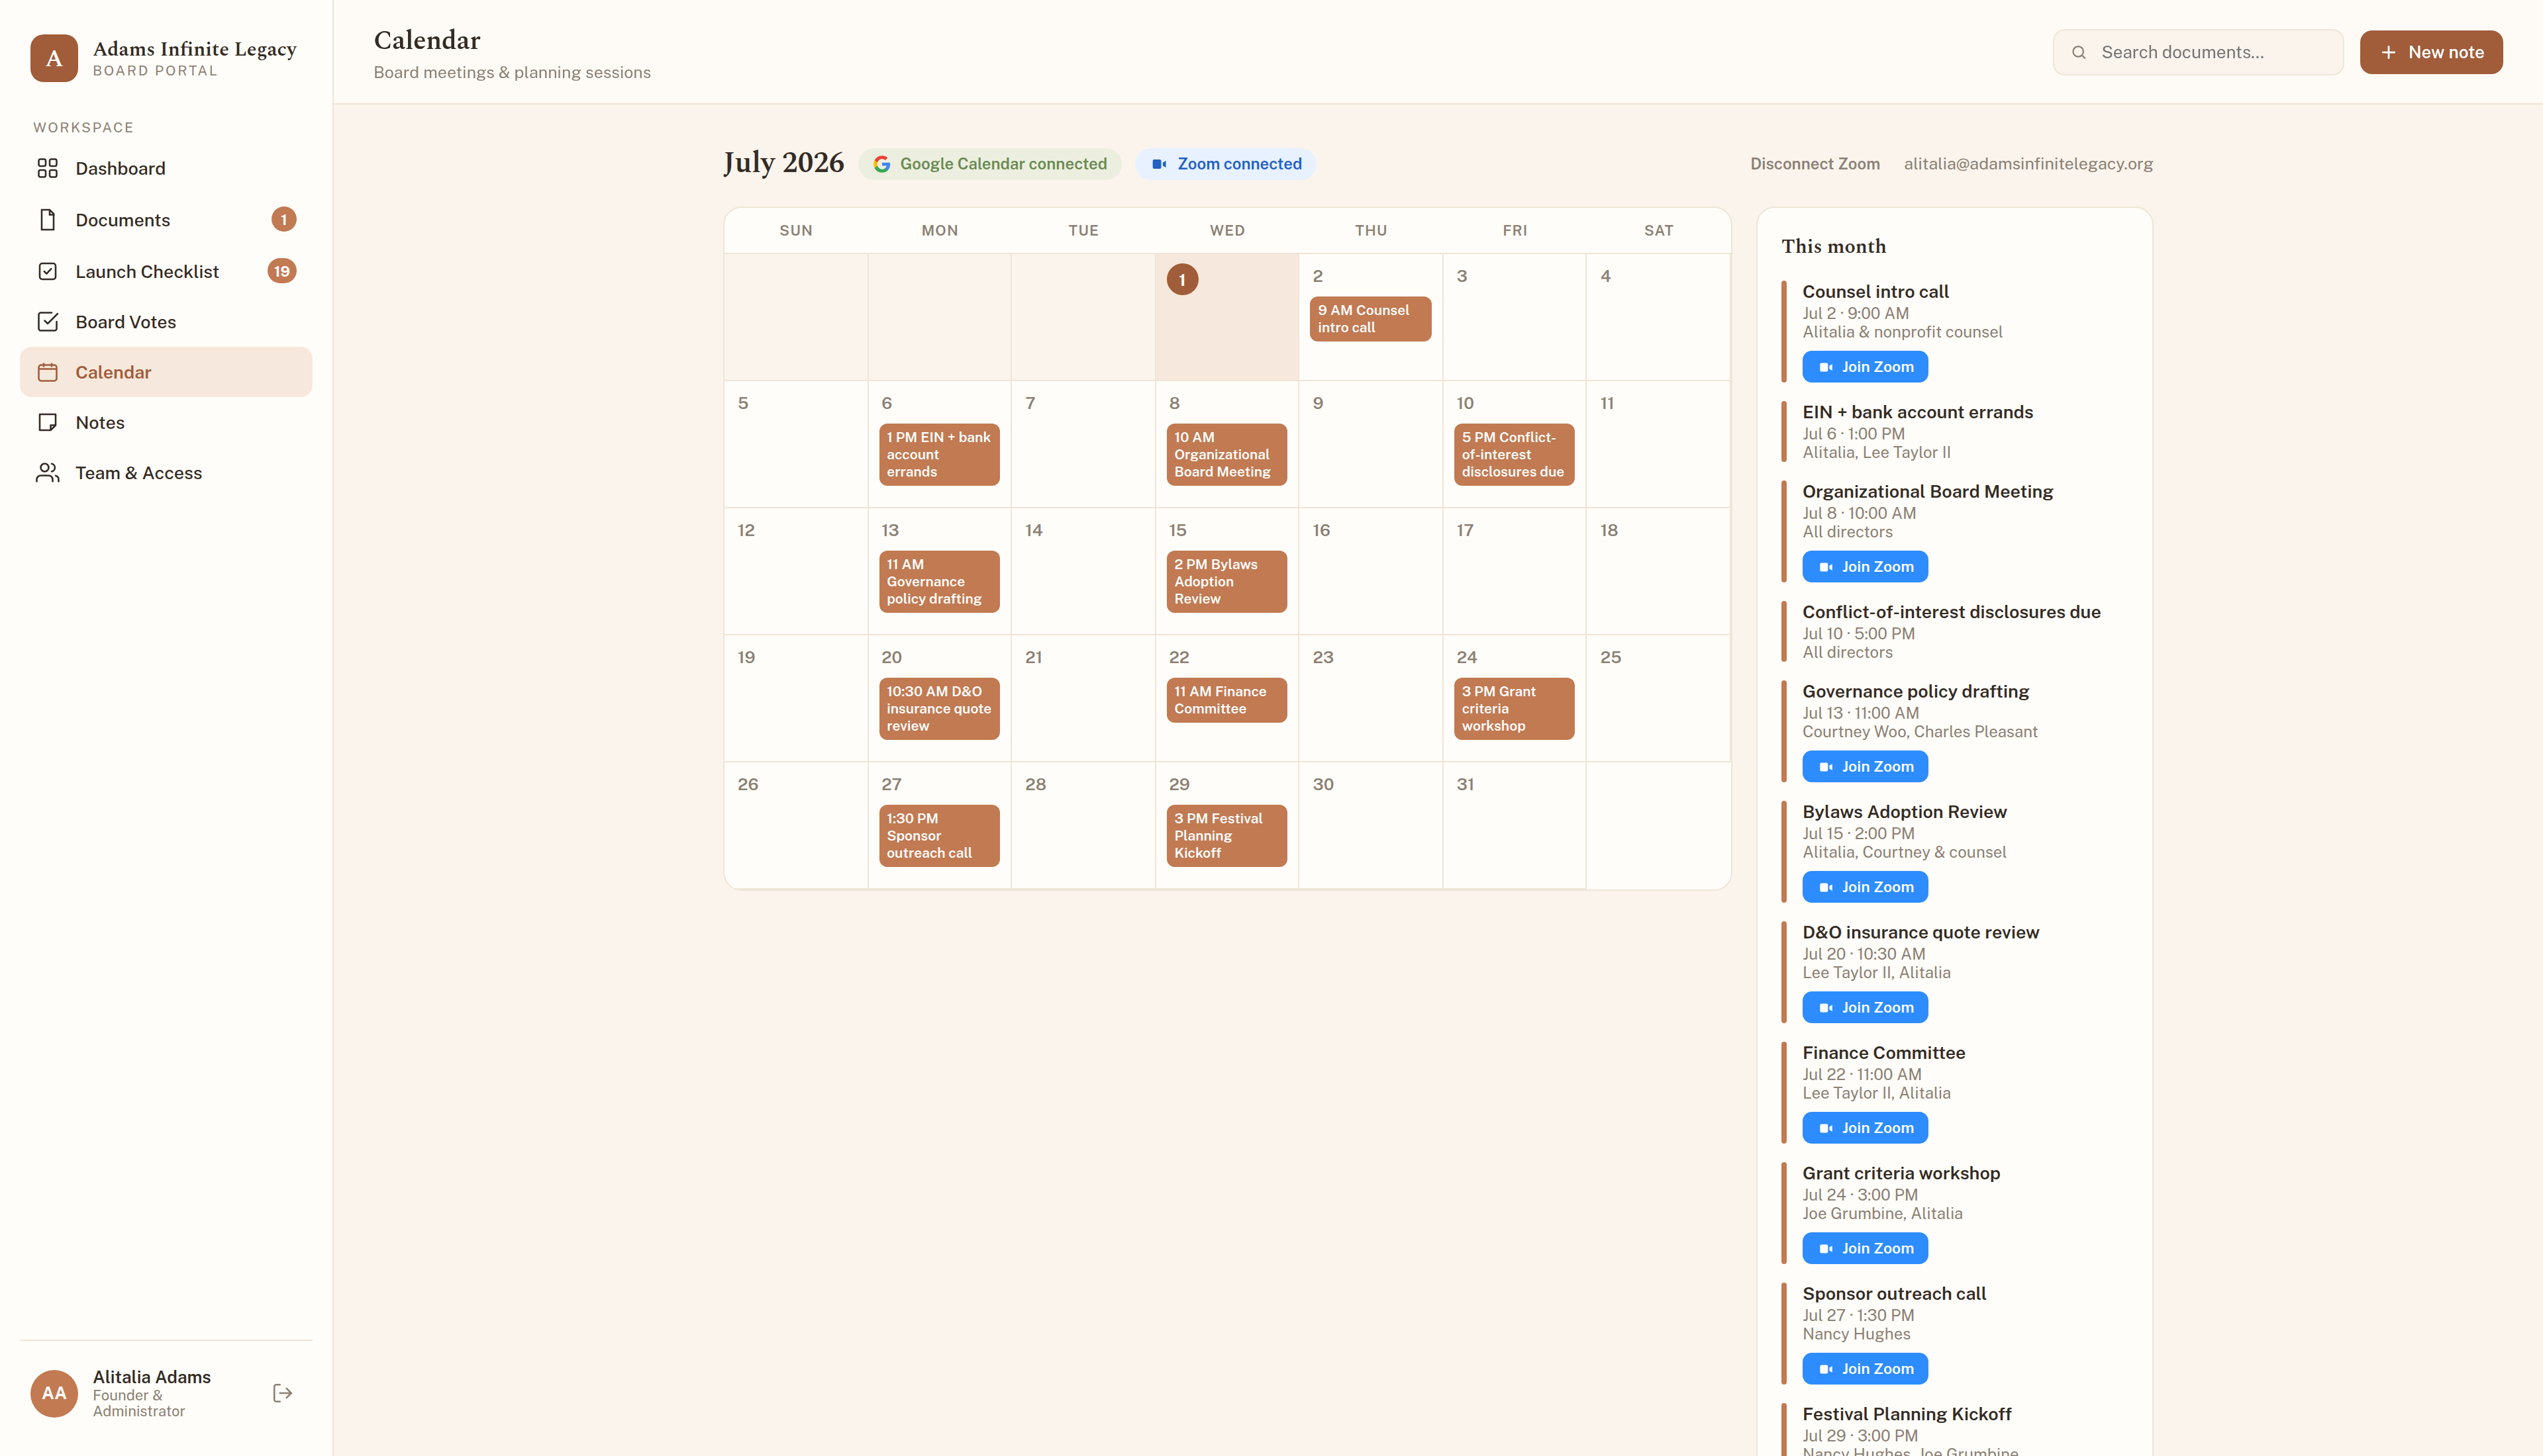Open 2 PM Bylaws Adoption Review event

[x=1226, y=582]
